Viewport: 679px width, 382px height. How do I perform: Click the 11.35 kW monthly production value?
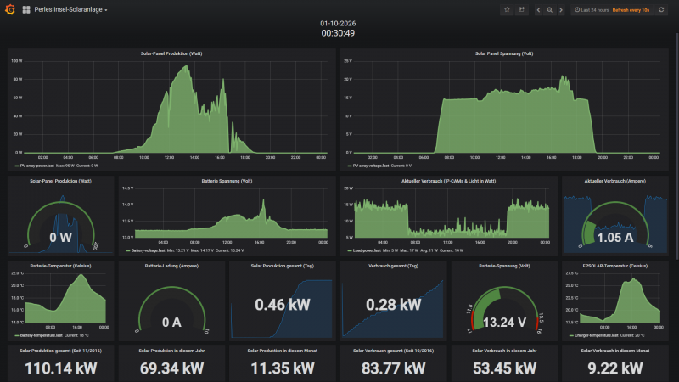283,368
